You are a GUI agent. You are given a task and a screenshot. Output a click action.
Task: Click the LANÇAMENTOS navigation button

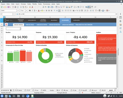click(x=32, y=20)
